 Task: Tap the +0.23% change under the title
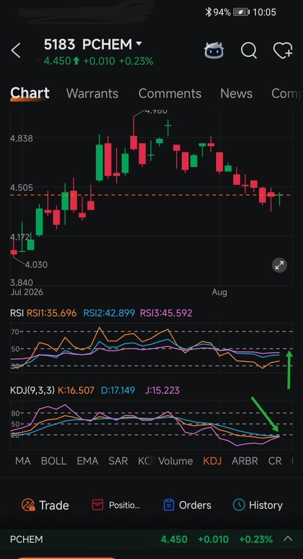click(136, 61)
